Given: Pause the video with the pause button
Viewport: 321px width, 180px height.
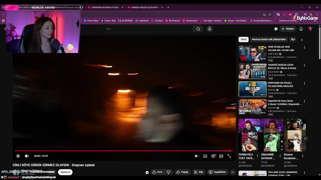Looking at the screenshot, I should [x=18, y=156].
